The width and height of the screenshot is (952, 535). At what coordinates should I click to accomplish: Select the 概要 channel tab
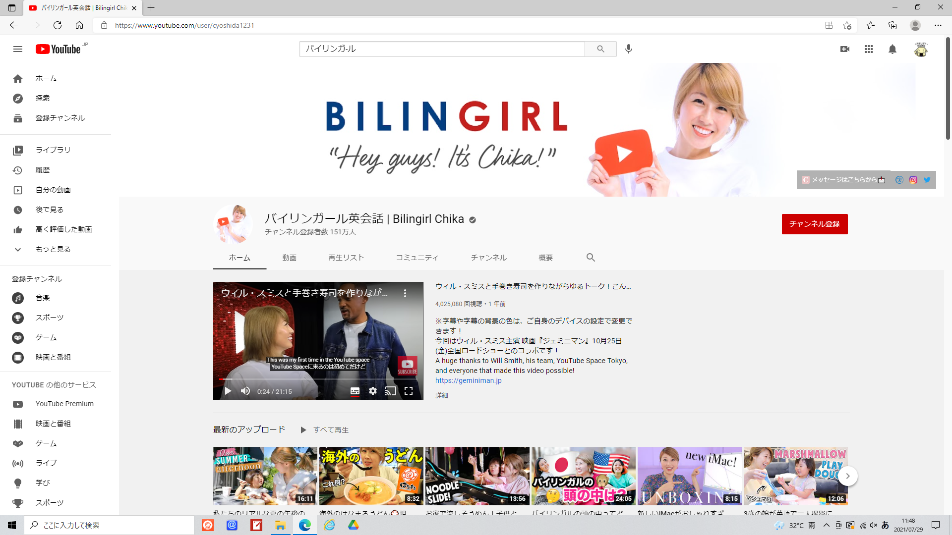coord(545,258)
